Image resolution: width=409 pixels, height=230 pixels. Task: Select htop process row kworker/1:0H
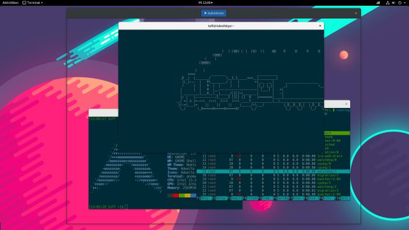tap(273, 179)
